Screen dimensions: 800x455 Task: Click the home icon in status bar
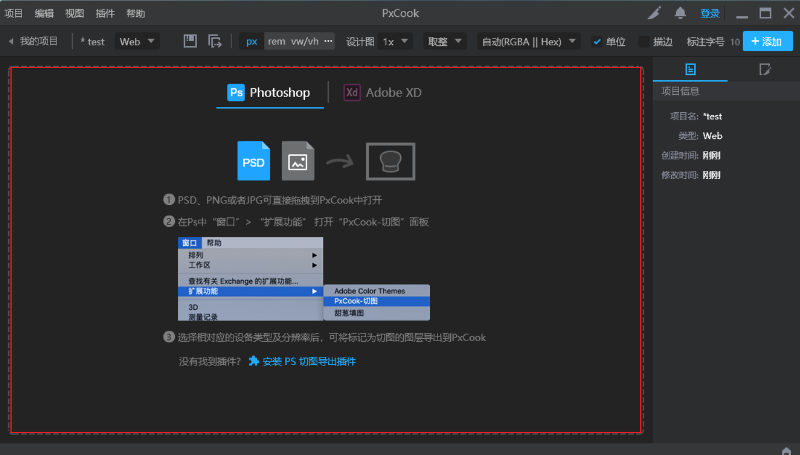[786, 451]
